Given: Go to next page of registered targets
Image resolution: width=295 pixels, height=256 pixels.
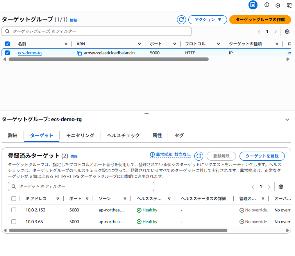Looking at the screenshot, I should pyautogui.click(x=269, y=187).
